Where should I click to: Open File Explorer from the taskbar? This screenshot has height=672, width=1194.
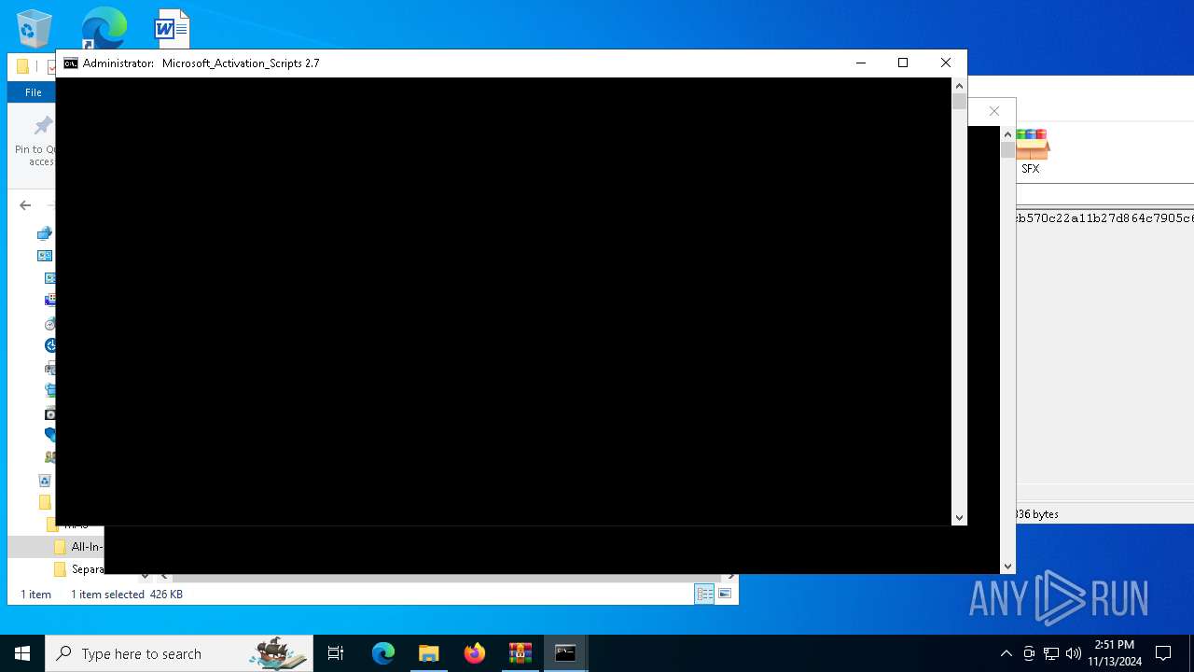(429, 653)
